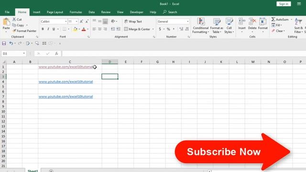306x172 pixels.
Task: Switch to the Insert tab
Action: (36, 12)
